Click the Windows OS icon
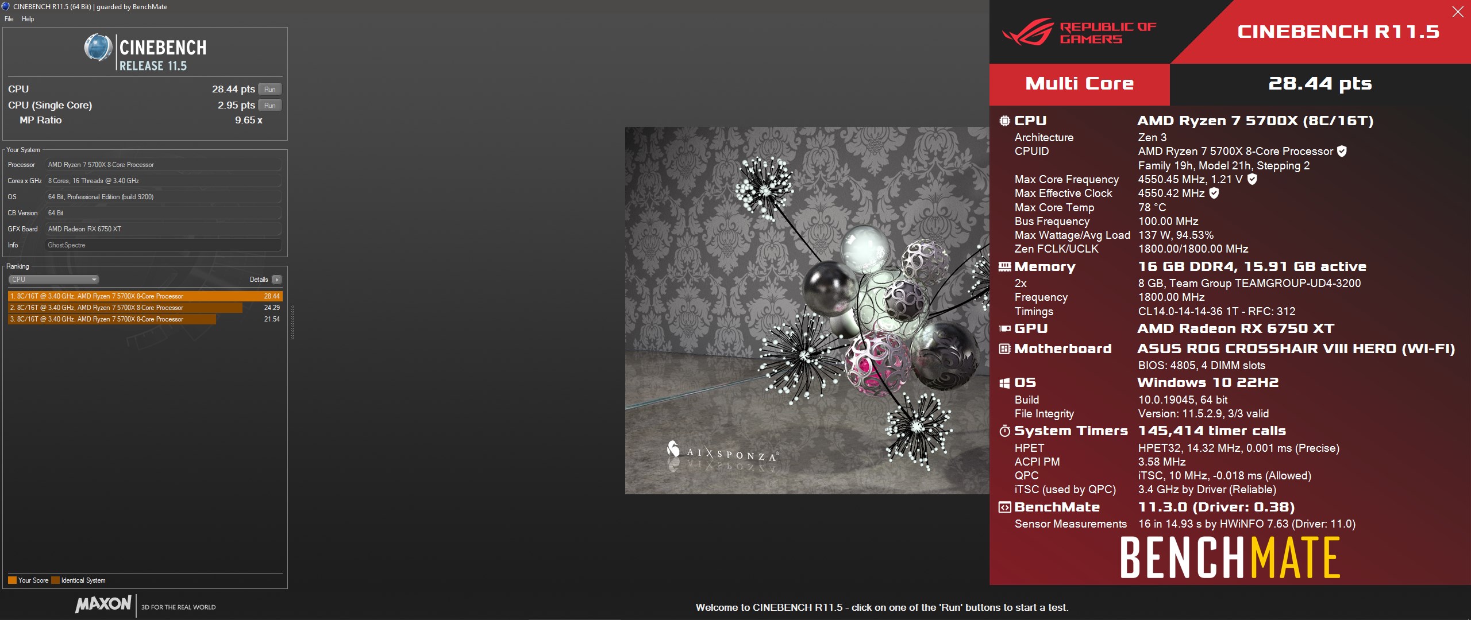Screen dimensions: 1471x620 pos(1004,383)
